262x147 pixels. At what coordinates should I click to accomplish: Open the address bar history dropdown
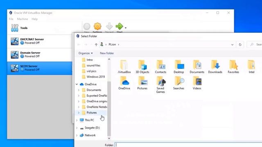(232, 45)
